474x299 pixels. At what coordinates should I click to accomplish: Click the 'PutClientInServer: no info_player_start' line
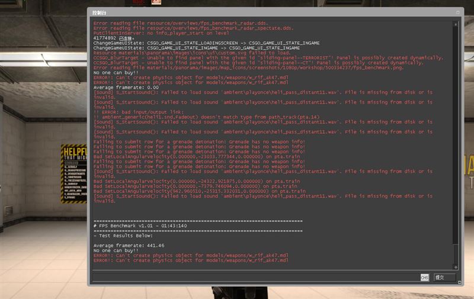(161, 33)
